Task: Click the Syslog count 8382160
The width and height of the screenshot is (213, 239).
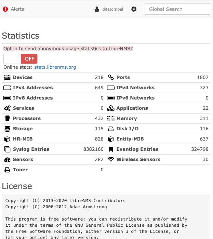Action: tap(93, 149)
